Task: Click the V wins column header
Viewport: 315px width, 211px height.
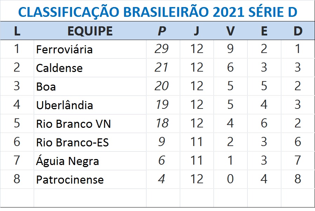Action: pos(230,31)
